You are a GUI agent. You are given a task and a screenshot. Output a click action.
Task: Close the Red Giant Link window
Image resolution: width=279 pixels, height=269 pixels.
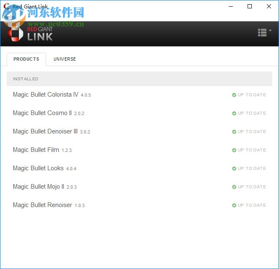[269, 6]
